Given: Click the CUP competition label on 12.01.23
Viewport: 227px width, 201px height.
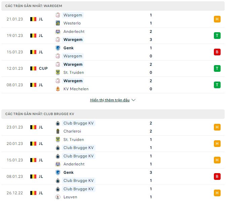Looking at the screenshot, I should [43, 68].
